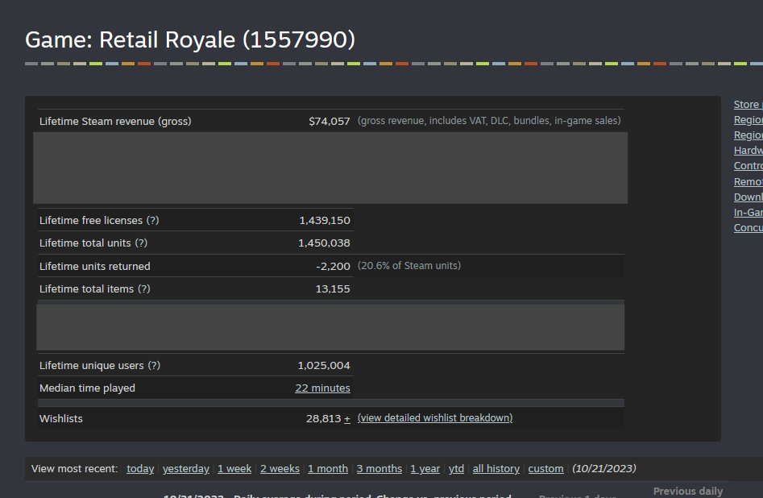Click the '(20.6% of Steam units)' note
Image resolution: width=763 pixels, height=498 pixels.
[x=408, y=266]
